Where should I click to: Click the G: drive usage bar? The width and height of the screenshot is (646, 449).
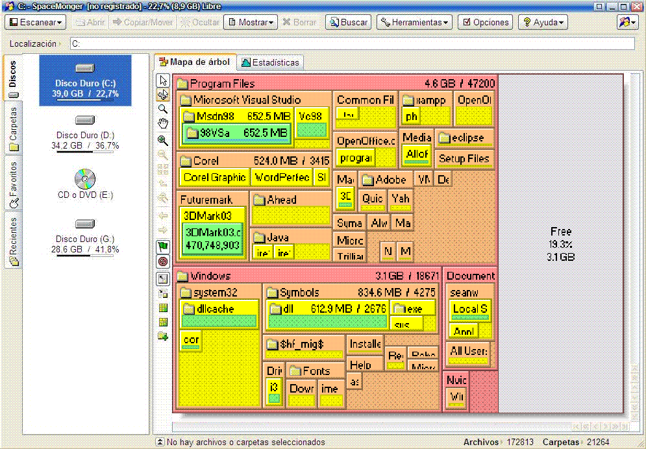85,256
